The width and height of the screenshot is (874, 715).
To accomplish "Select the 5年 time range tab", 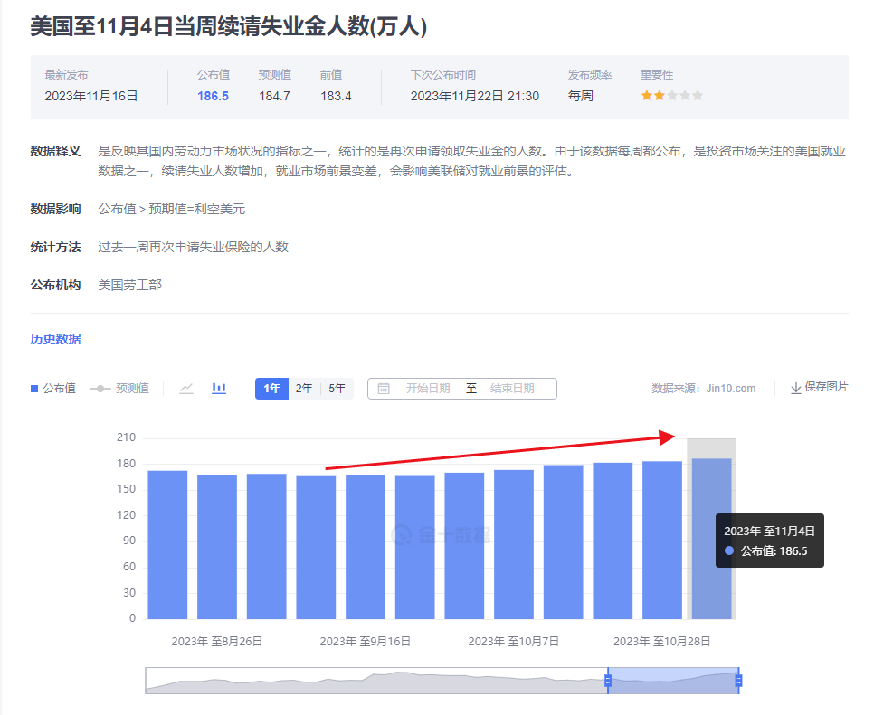I will tap(336, 388).
